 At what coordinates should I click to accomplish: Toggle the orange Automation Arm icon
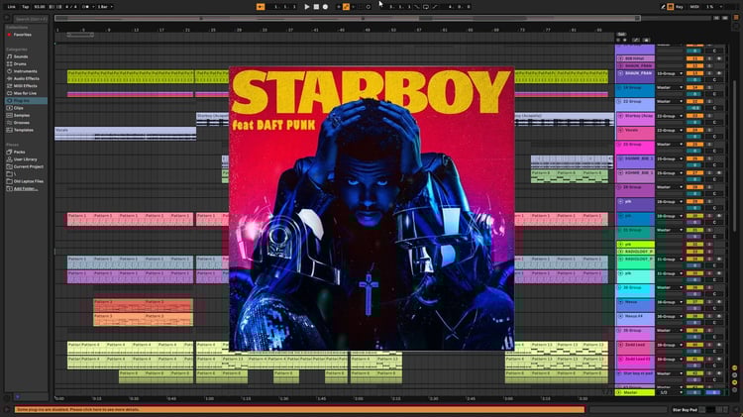[x=346, y=7]
